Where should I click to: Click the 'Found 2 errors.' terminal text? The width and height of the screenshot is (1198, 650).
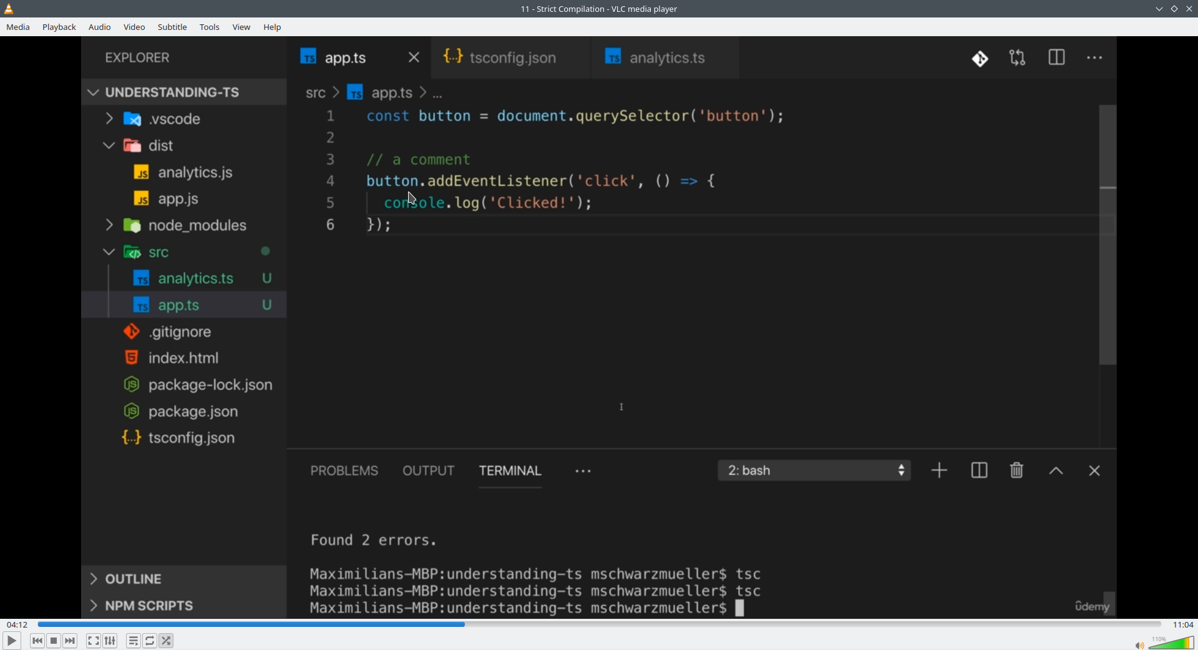click(x=374, y=541)
